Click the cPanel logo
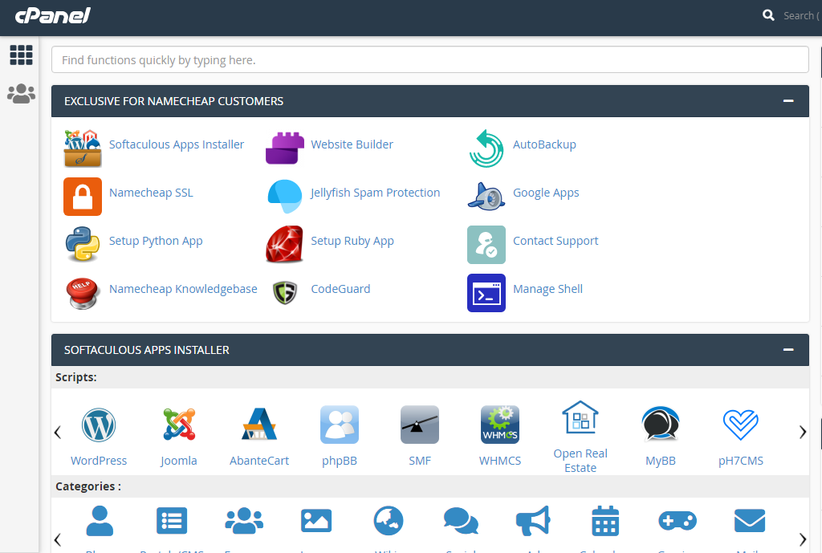 coord(52,16)
